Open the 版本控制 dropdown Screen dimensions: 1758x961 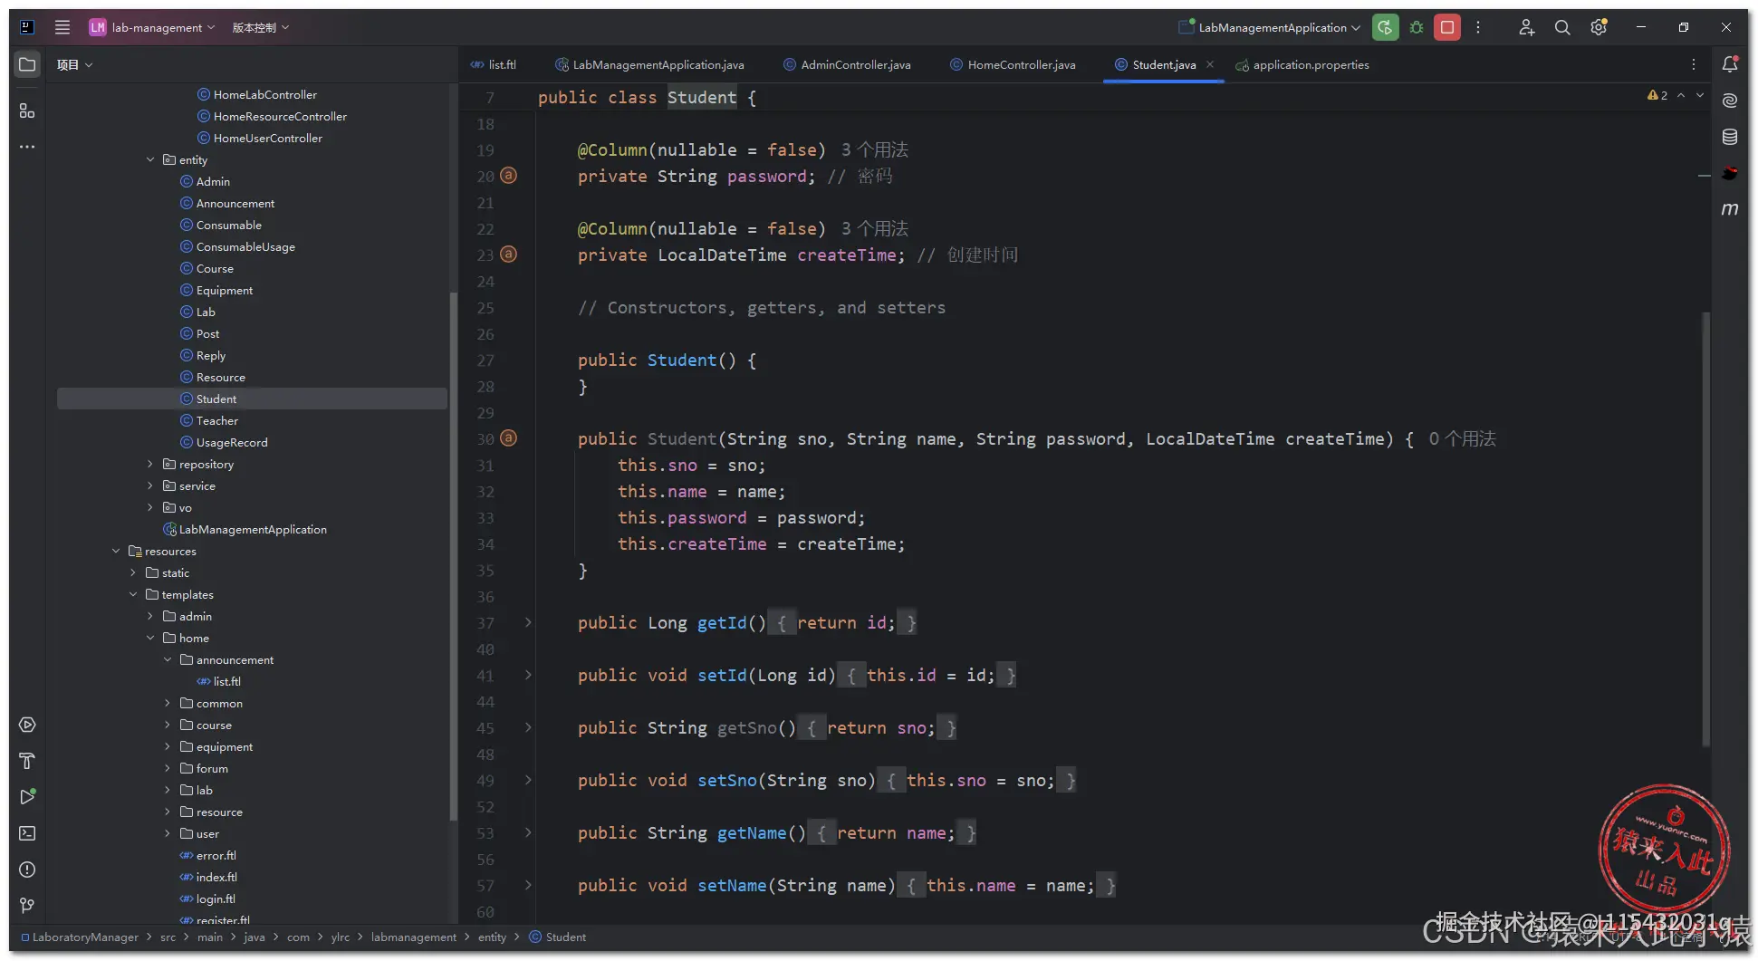pos(261,27)
